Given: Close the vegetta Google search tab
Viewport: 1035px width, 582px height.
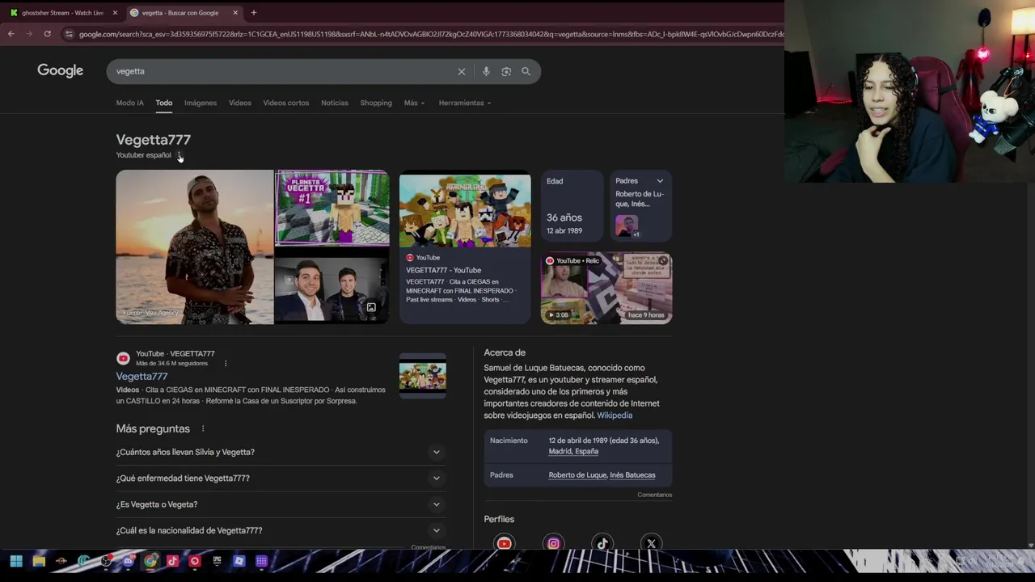Looking at the screenshot, I should point(235,13).
